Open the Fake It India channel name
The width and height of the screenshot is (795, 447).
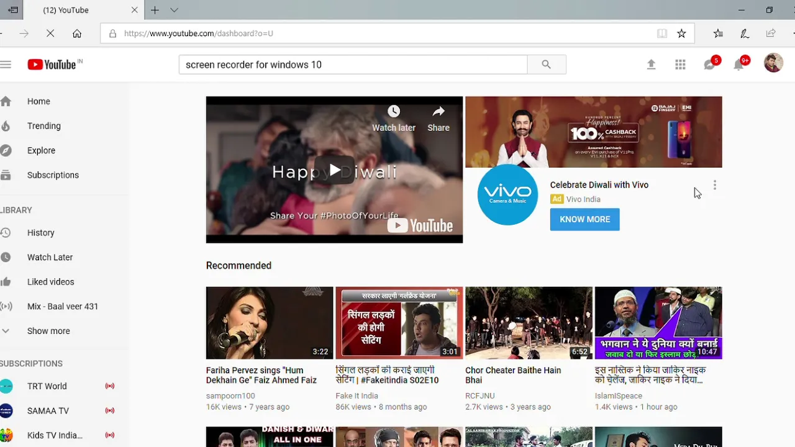357,396
